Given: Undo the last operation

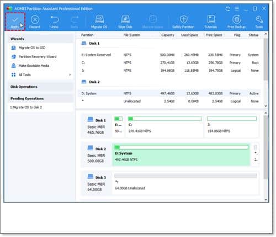Looking at the screenshot, I should 54,22.
